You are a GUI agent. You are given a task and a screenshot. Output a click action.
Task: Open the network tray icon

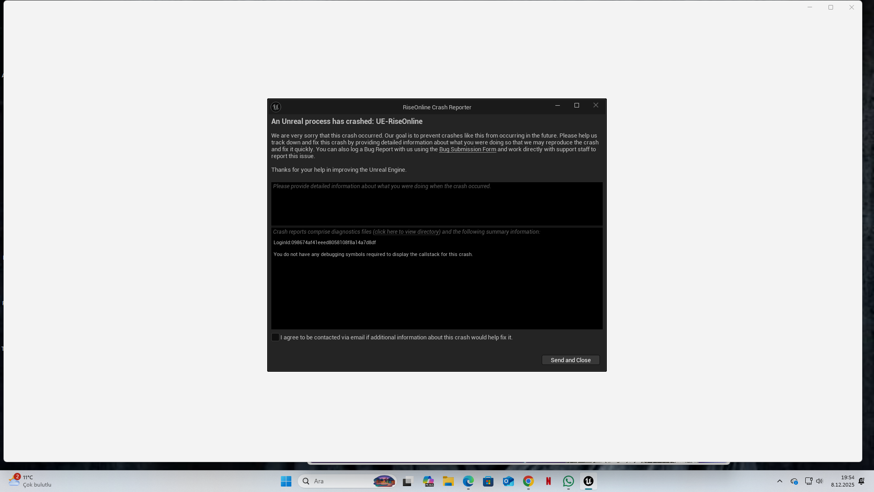[x=808, y=481]
